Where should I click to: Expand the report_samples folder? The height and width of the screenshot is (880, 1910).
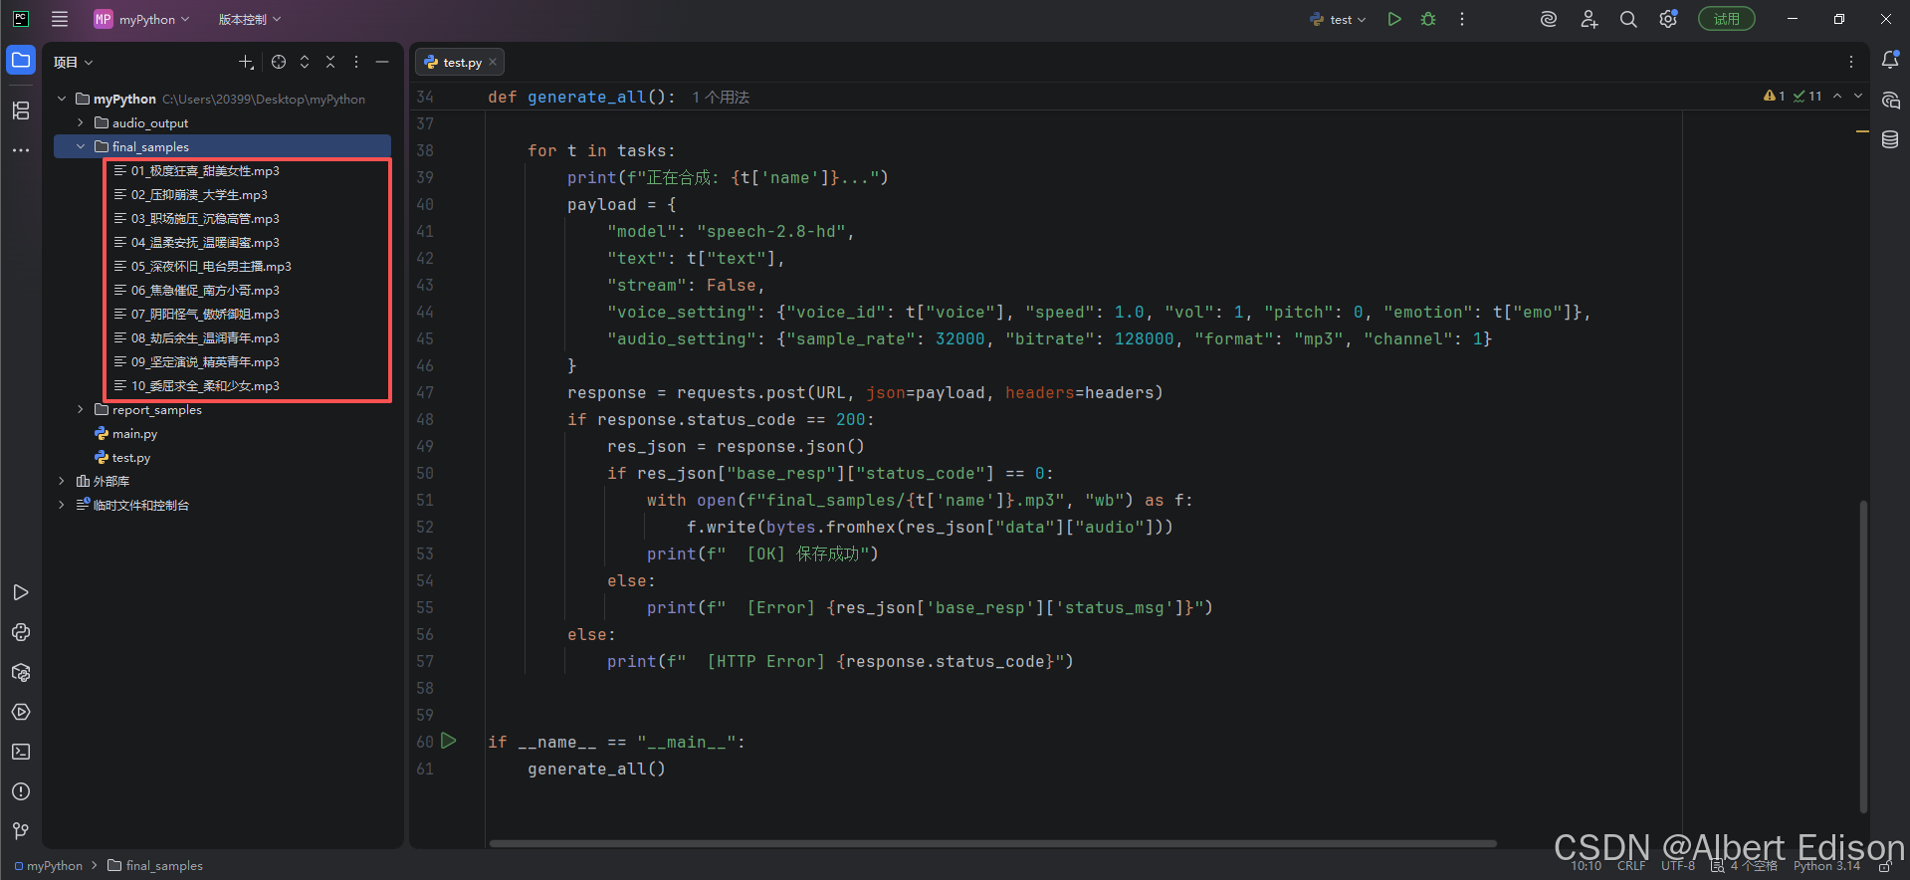click(81, 409)
